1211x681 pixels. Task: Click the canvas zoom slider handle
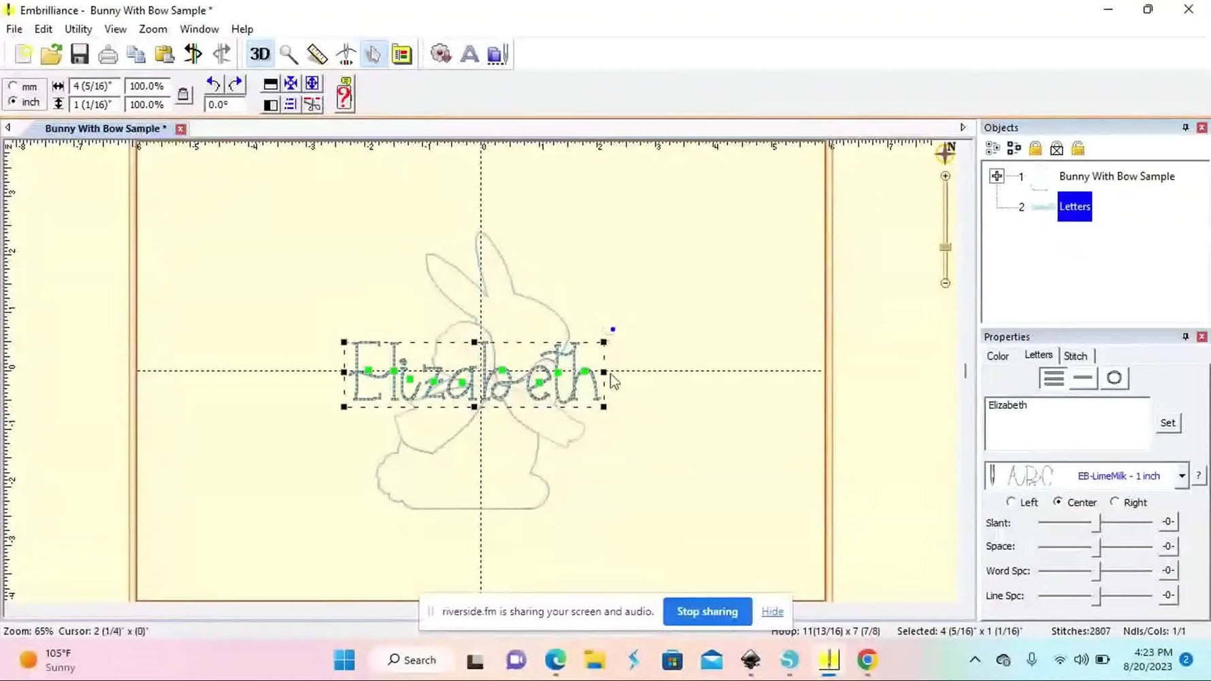945,247
